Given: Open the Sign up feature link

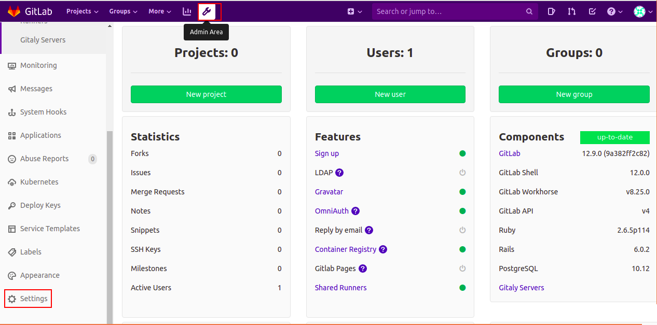Looking at the screenshot, I should [327, 153].
